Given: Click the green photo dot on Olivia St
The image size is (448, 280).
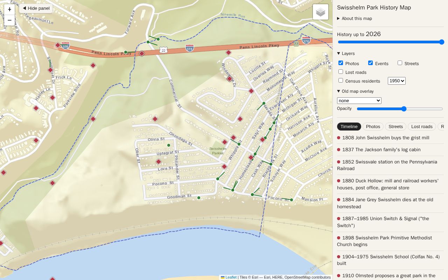Looking at the screenshot, I should coord(169,145).
